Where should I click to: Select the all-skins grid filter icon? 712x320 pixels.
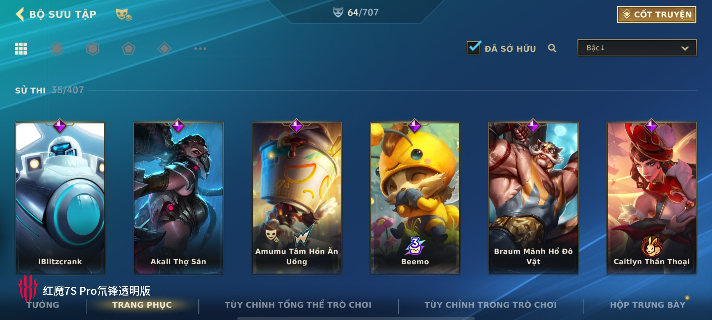click(21, 49)
